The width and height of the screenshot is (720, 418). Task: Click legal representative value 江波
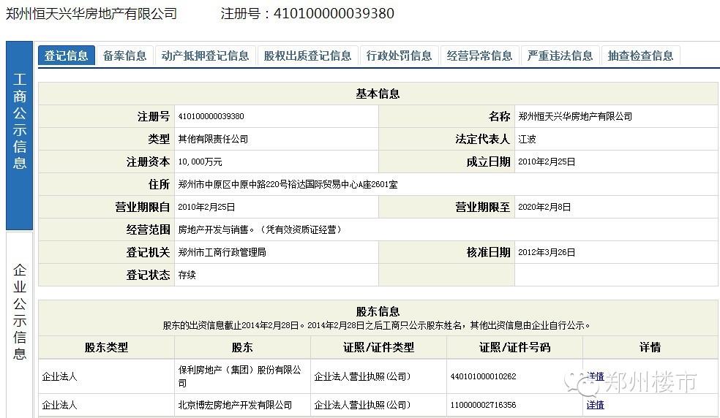click(x=527, y=139)
